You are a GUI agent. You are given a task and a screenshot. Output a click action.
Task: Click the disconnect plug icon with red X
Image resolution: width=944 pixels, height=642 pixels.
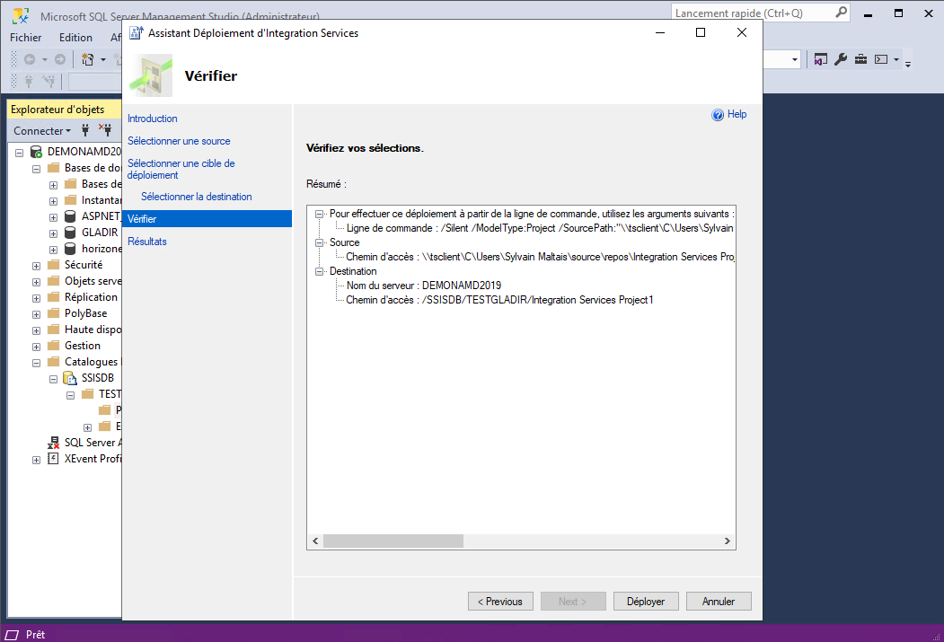tap(105, 129)
